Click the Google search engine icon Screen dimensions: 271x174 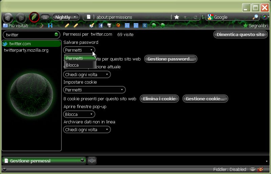(210, 17)
